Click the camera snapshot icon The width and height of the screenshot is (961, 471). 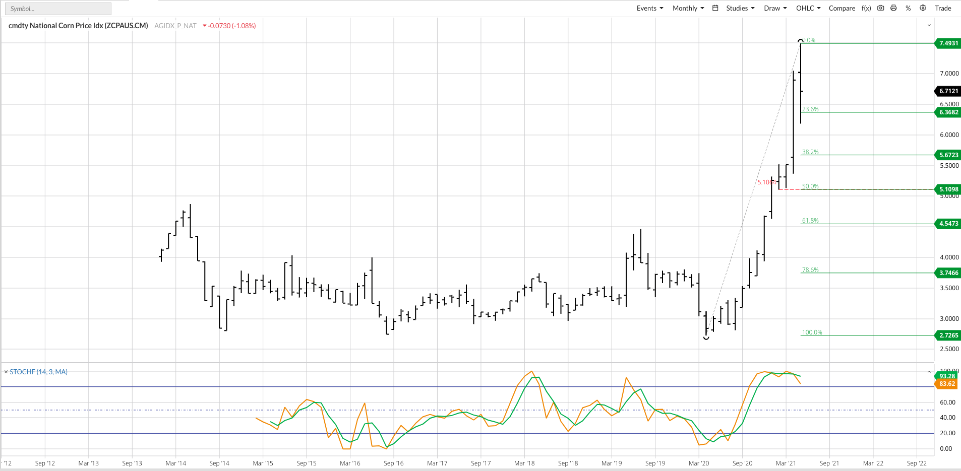880,8
